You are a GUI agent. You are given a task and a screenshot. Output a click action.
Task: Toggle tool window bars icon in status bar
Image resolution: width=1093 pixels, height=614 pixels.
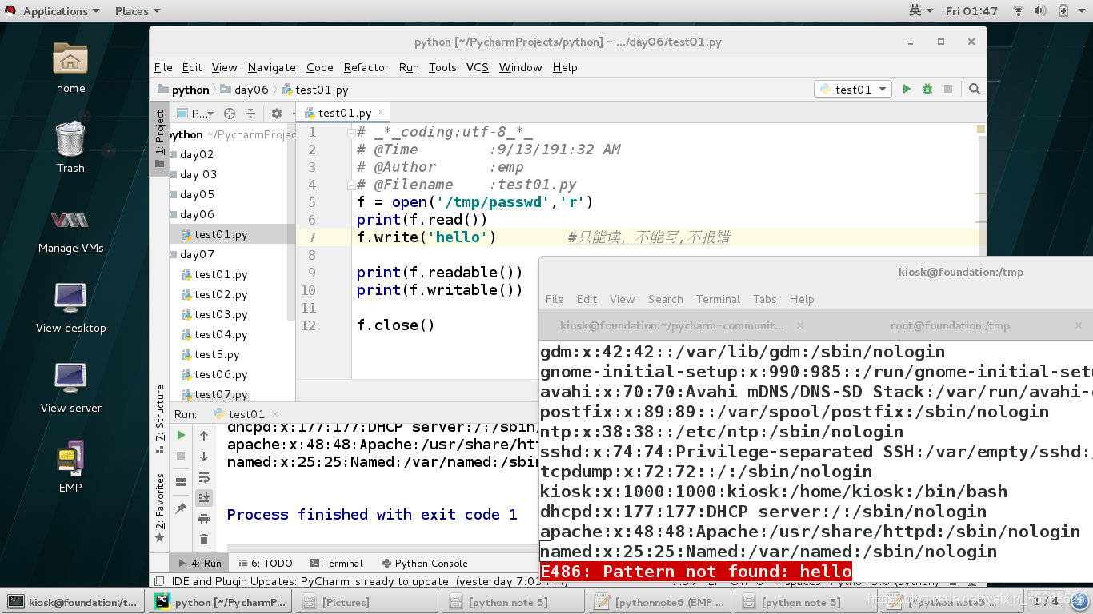click(159, 581)
